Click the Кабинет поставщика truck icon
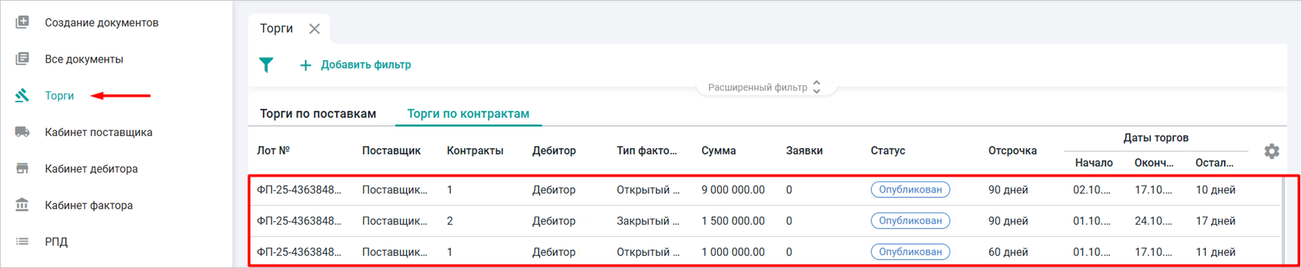 22,132
